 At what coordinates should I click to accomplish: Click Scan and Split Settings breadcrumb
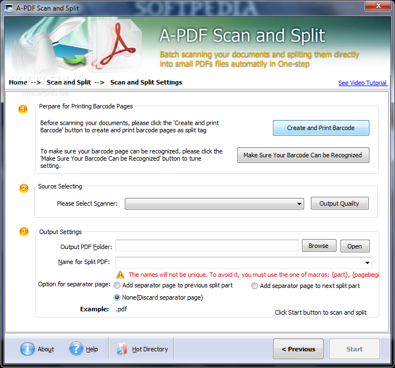pyautogui.click(x=146, y=82)
